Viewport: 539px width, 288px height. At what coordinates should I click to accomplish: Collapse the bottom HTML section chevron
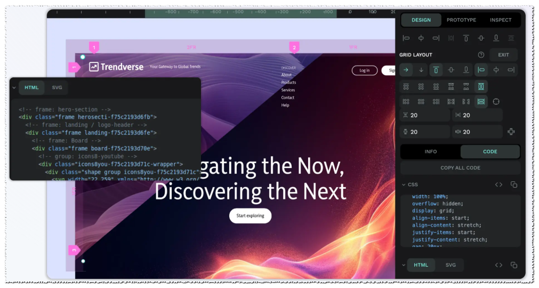click(x=404, y=265)
